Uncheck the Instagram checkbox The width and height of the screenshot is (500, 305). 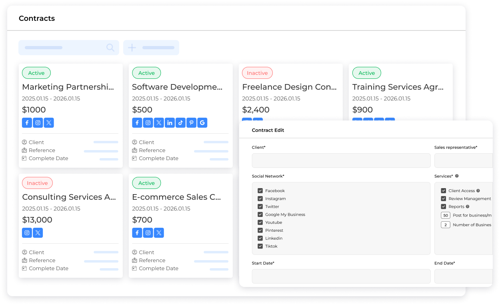(x=260, y=199)
